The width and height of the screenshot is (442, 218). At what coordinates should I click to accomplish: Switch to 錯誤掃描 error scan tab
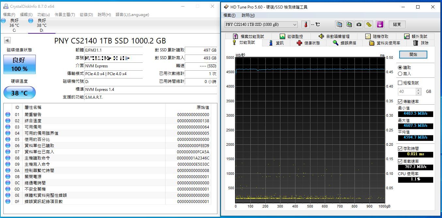pos(344,43)
